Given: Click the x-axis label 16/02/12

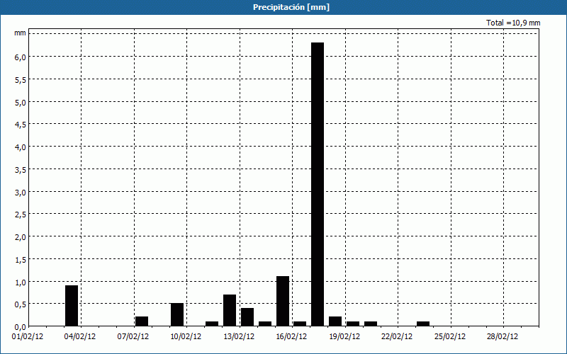Looking at the screenshot, I should 291,337.
